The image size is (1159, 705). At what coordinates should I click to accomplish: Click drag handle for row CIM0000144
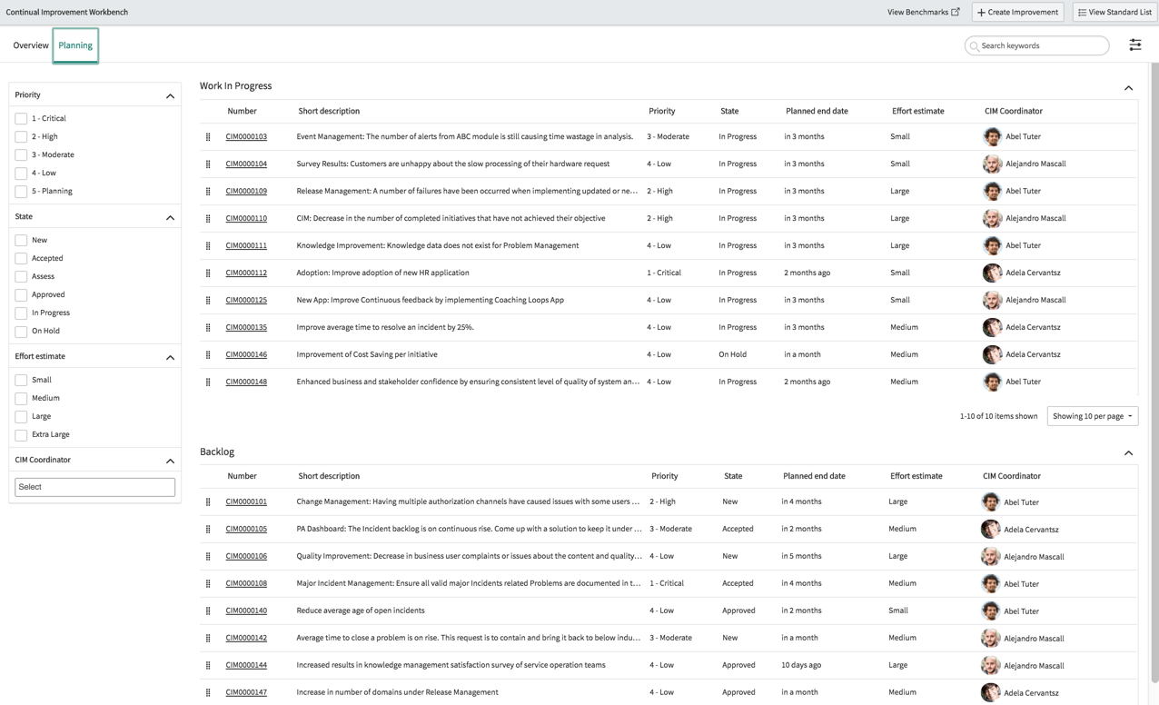(x=208, y=666)
